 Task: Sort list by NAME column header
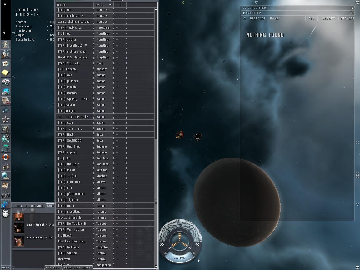click(74, 5)
